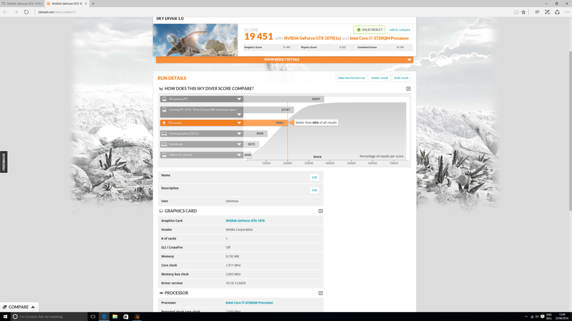Refresh the 3dmark page

point(26,12)
